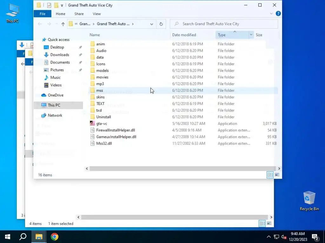Open the Type column filter dropdown
Viewport: 325px width, 243px height.
coord(251,35)
